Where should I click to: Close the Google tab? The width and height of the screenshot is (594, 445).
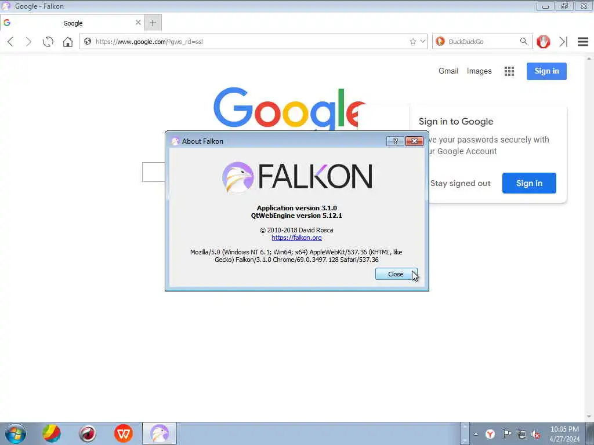click(138, 23)
